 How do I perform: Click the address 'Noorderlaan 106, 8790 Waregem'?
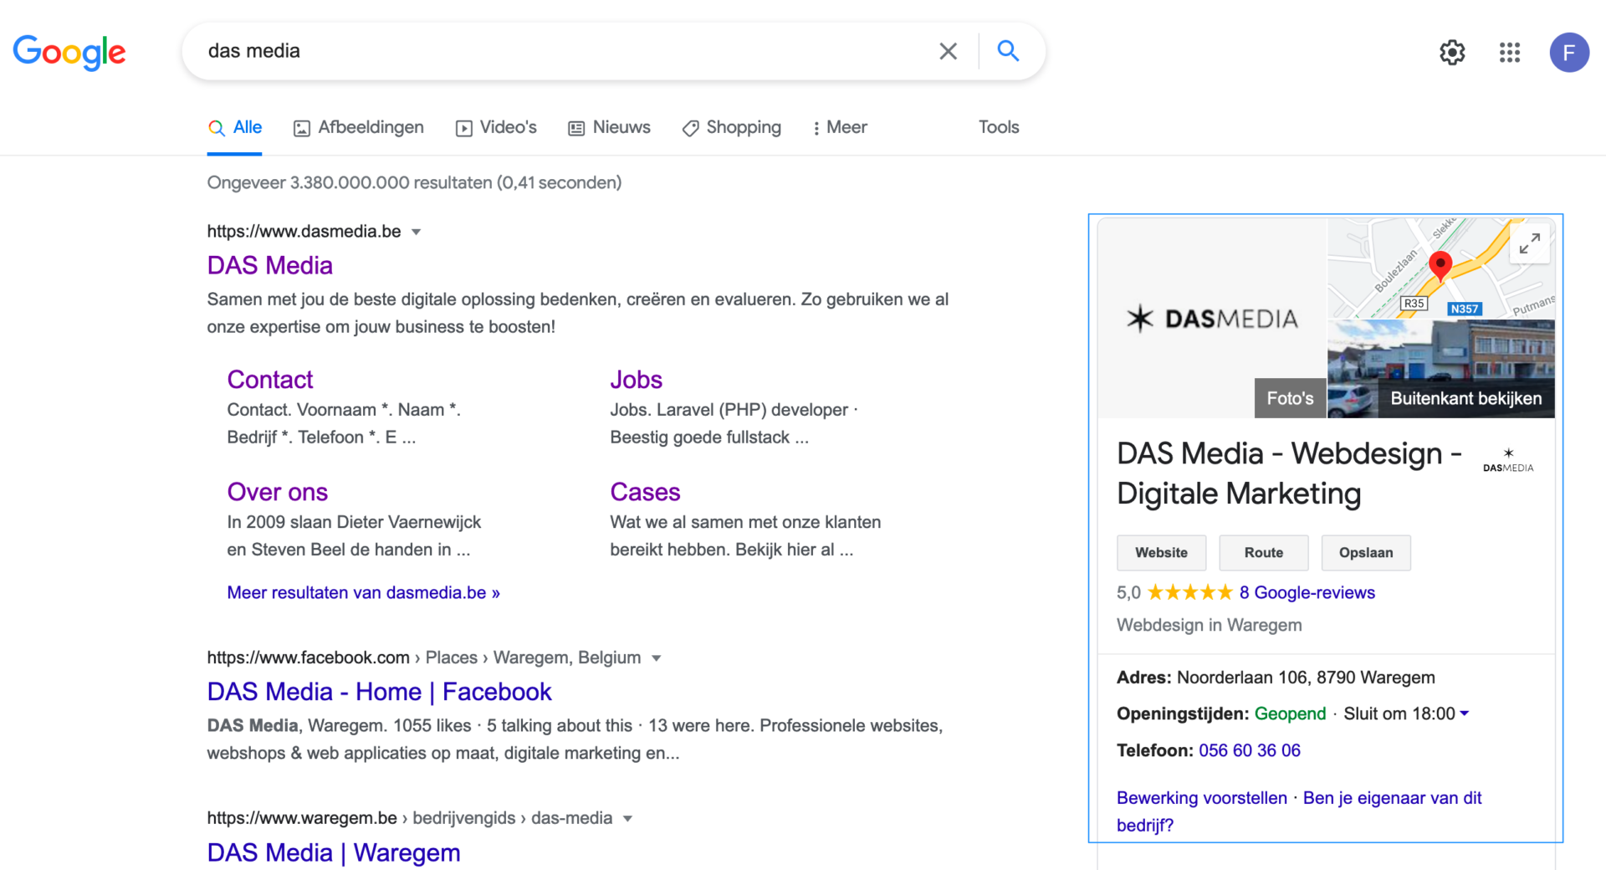(1306, 678)
